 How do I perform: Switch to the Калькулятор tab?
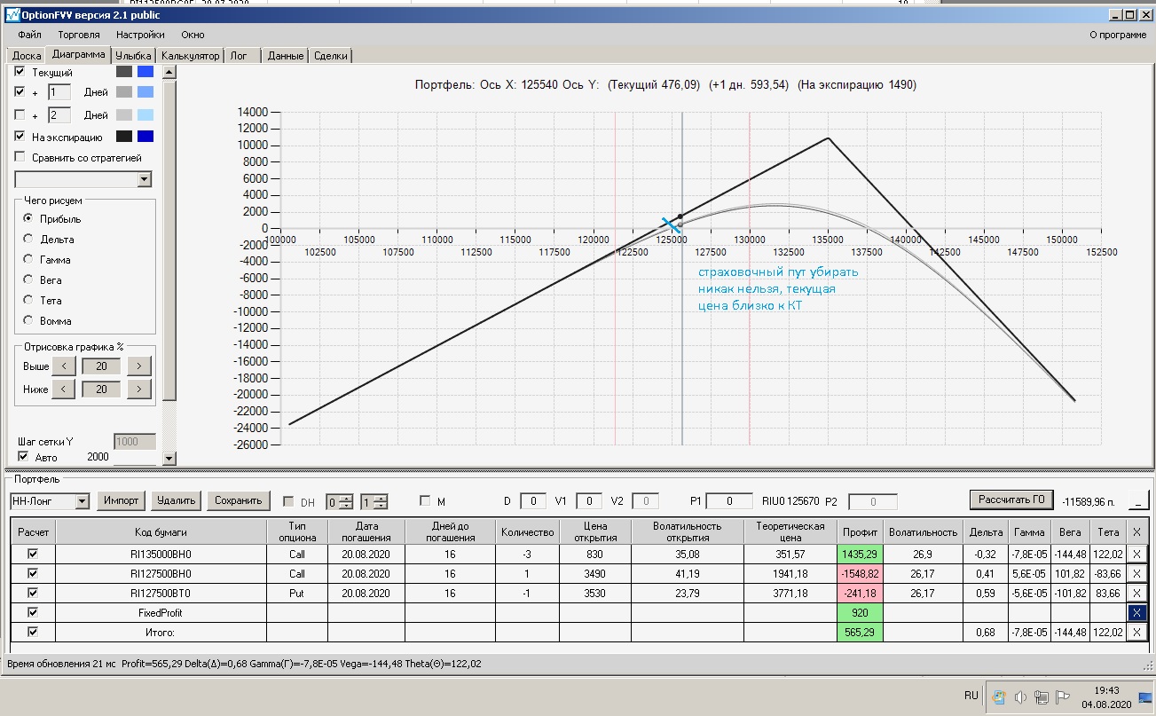click(x=190, y=56)
